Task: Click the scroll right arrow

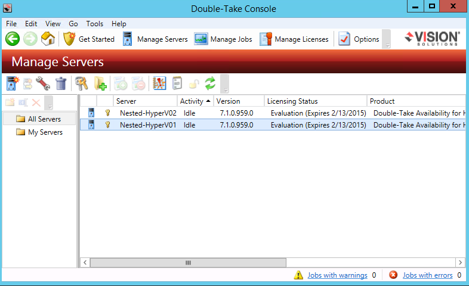Action: click(x=460, y=263)
